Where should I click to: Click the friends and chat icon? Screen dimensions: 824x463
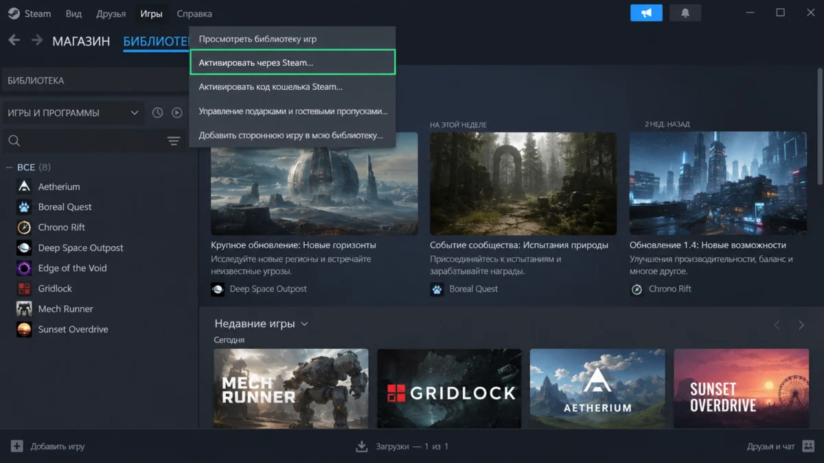pyautogui.click(x=808, y=447)
